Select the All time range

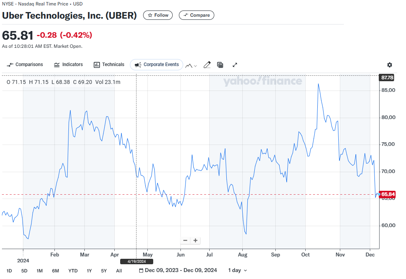(x=119, y=271)
